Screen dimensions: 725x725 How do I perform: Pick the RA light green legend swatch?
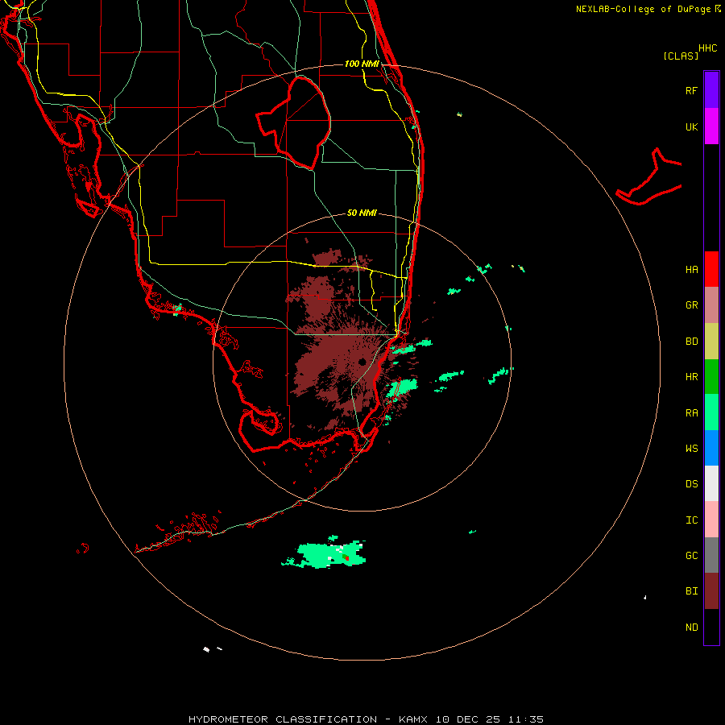pyautogui.click(x=711, y=412)
